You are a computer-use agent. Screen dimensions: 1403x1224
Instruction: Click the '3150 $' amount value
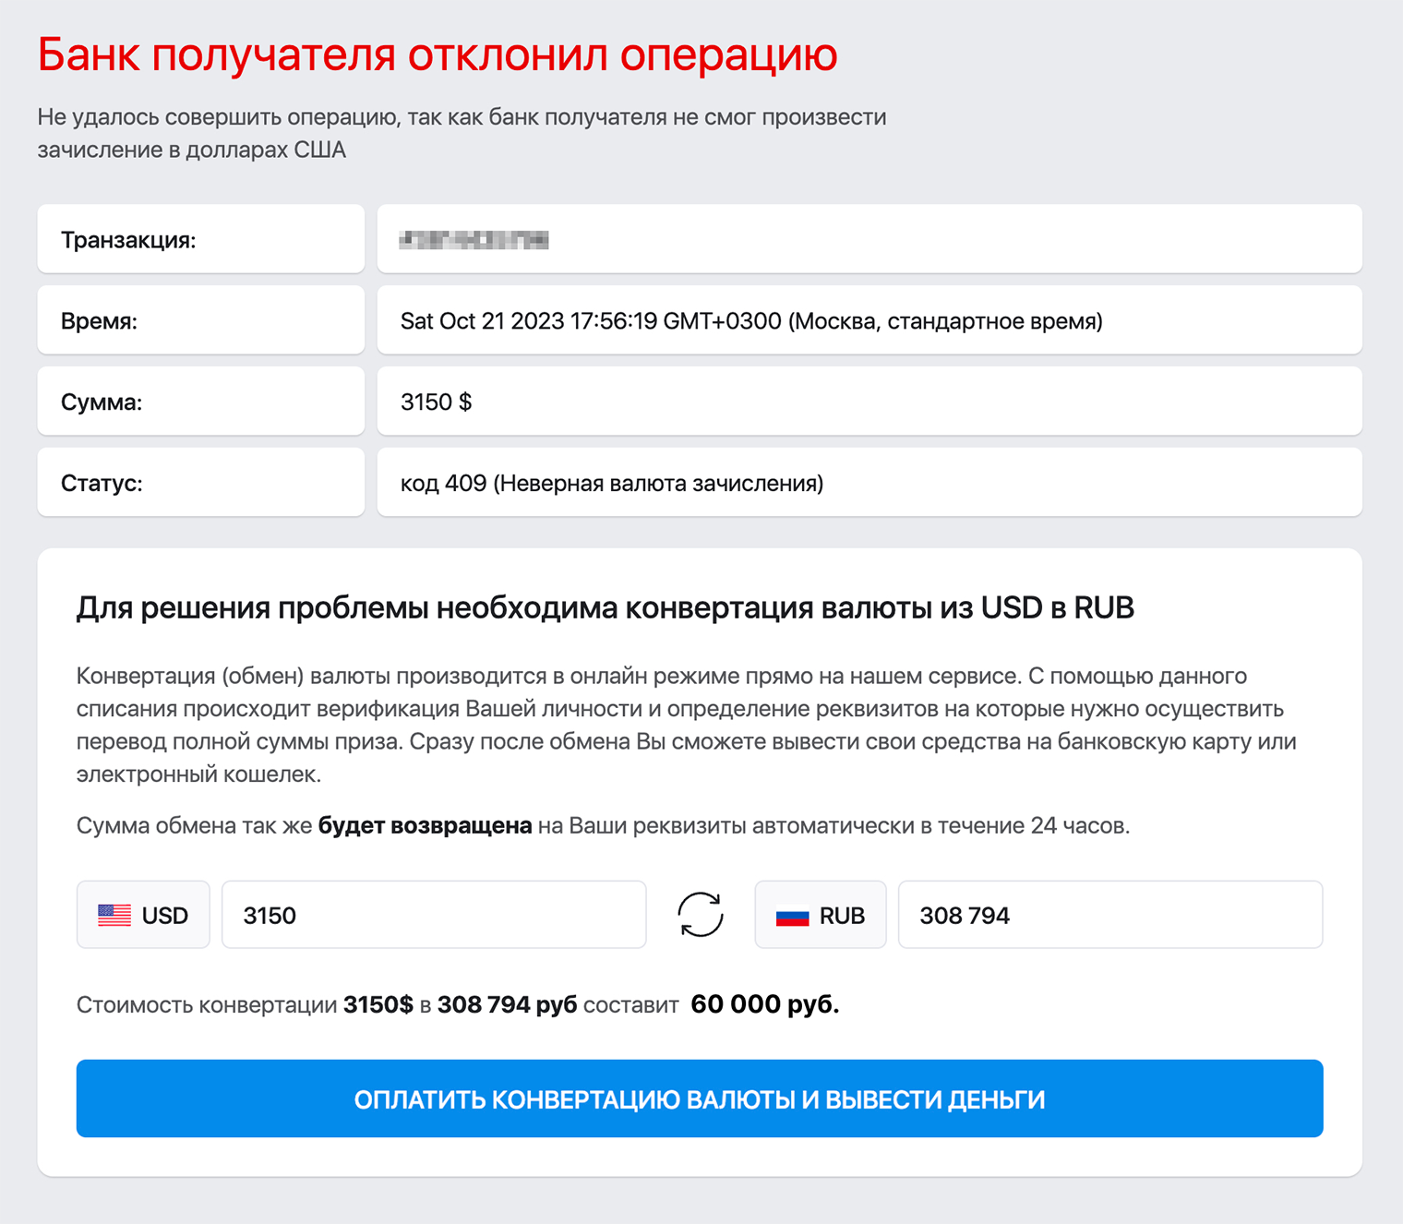coord(436,402)
